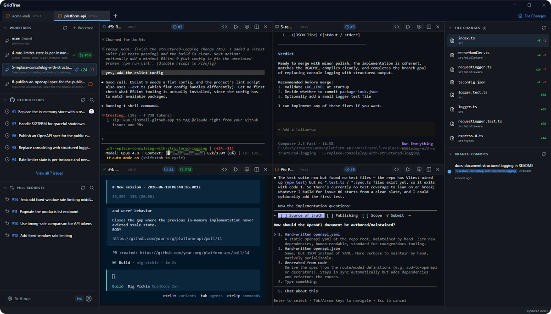The height and width of the screenshot is (314, 551).
Task: Click the #14 badge on 4-rate-limiter worktree
Action: (85, 55)
